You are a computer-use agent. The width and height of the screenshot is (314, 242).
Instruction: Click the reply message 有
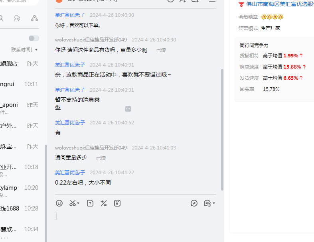58,132
